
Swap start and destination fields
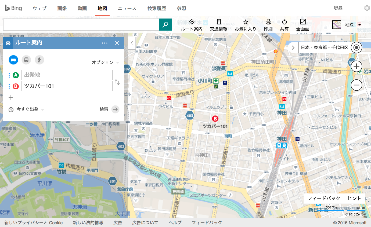[x=117, y=82]
